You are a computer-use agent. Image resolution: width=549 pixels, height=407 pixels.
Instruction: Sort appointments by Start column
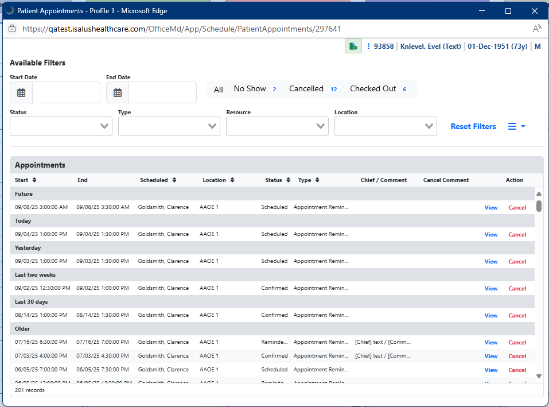point(34,180)
